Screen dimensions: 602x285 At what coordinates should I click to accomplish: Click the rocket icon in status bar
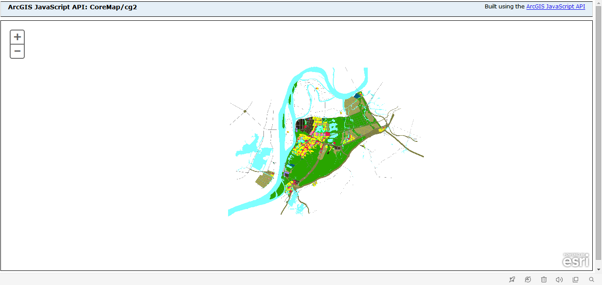point(512,280)
